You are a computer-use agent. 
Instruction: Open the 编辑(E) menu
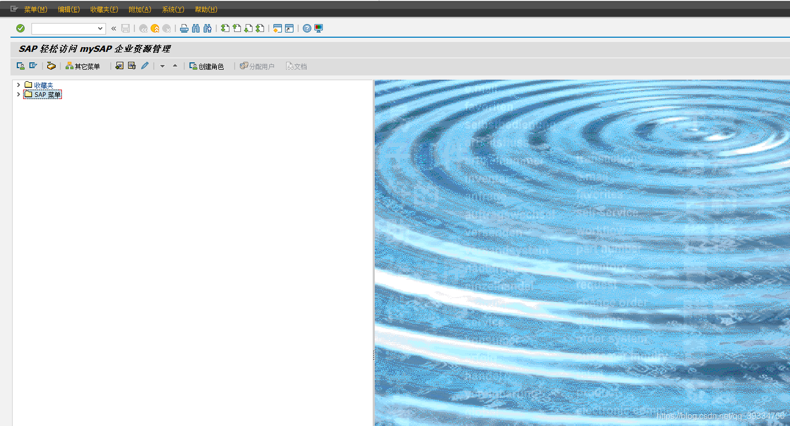(x=69, y=9)
